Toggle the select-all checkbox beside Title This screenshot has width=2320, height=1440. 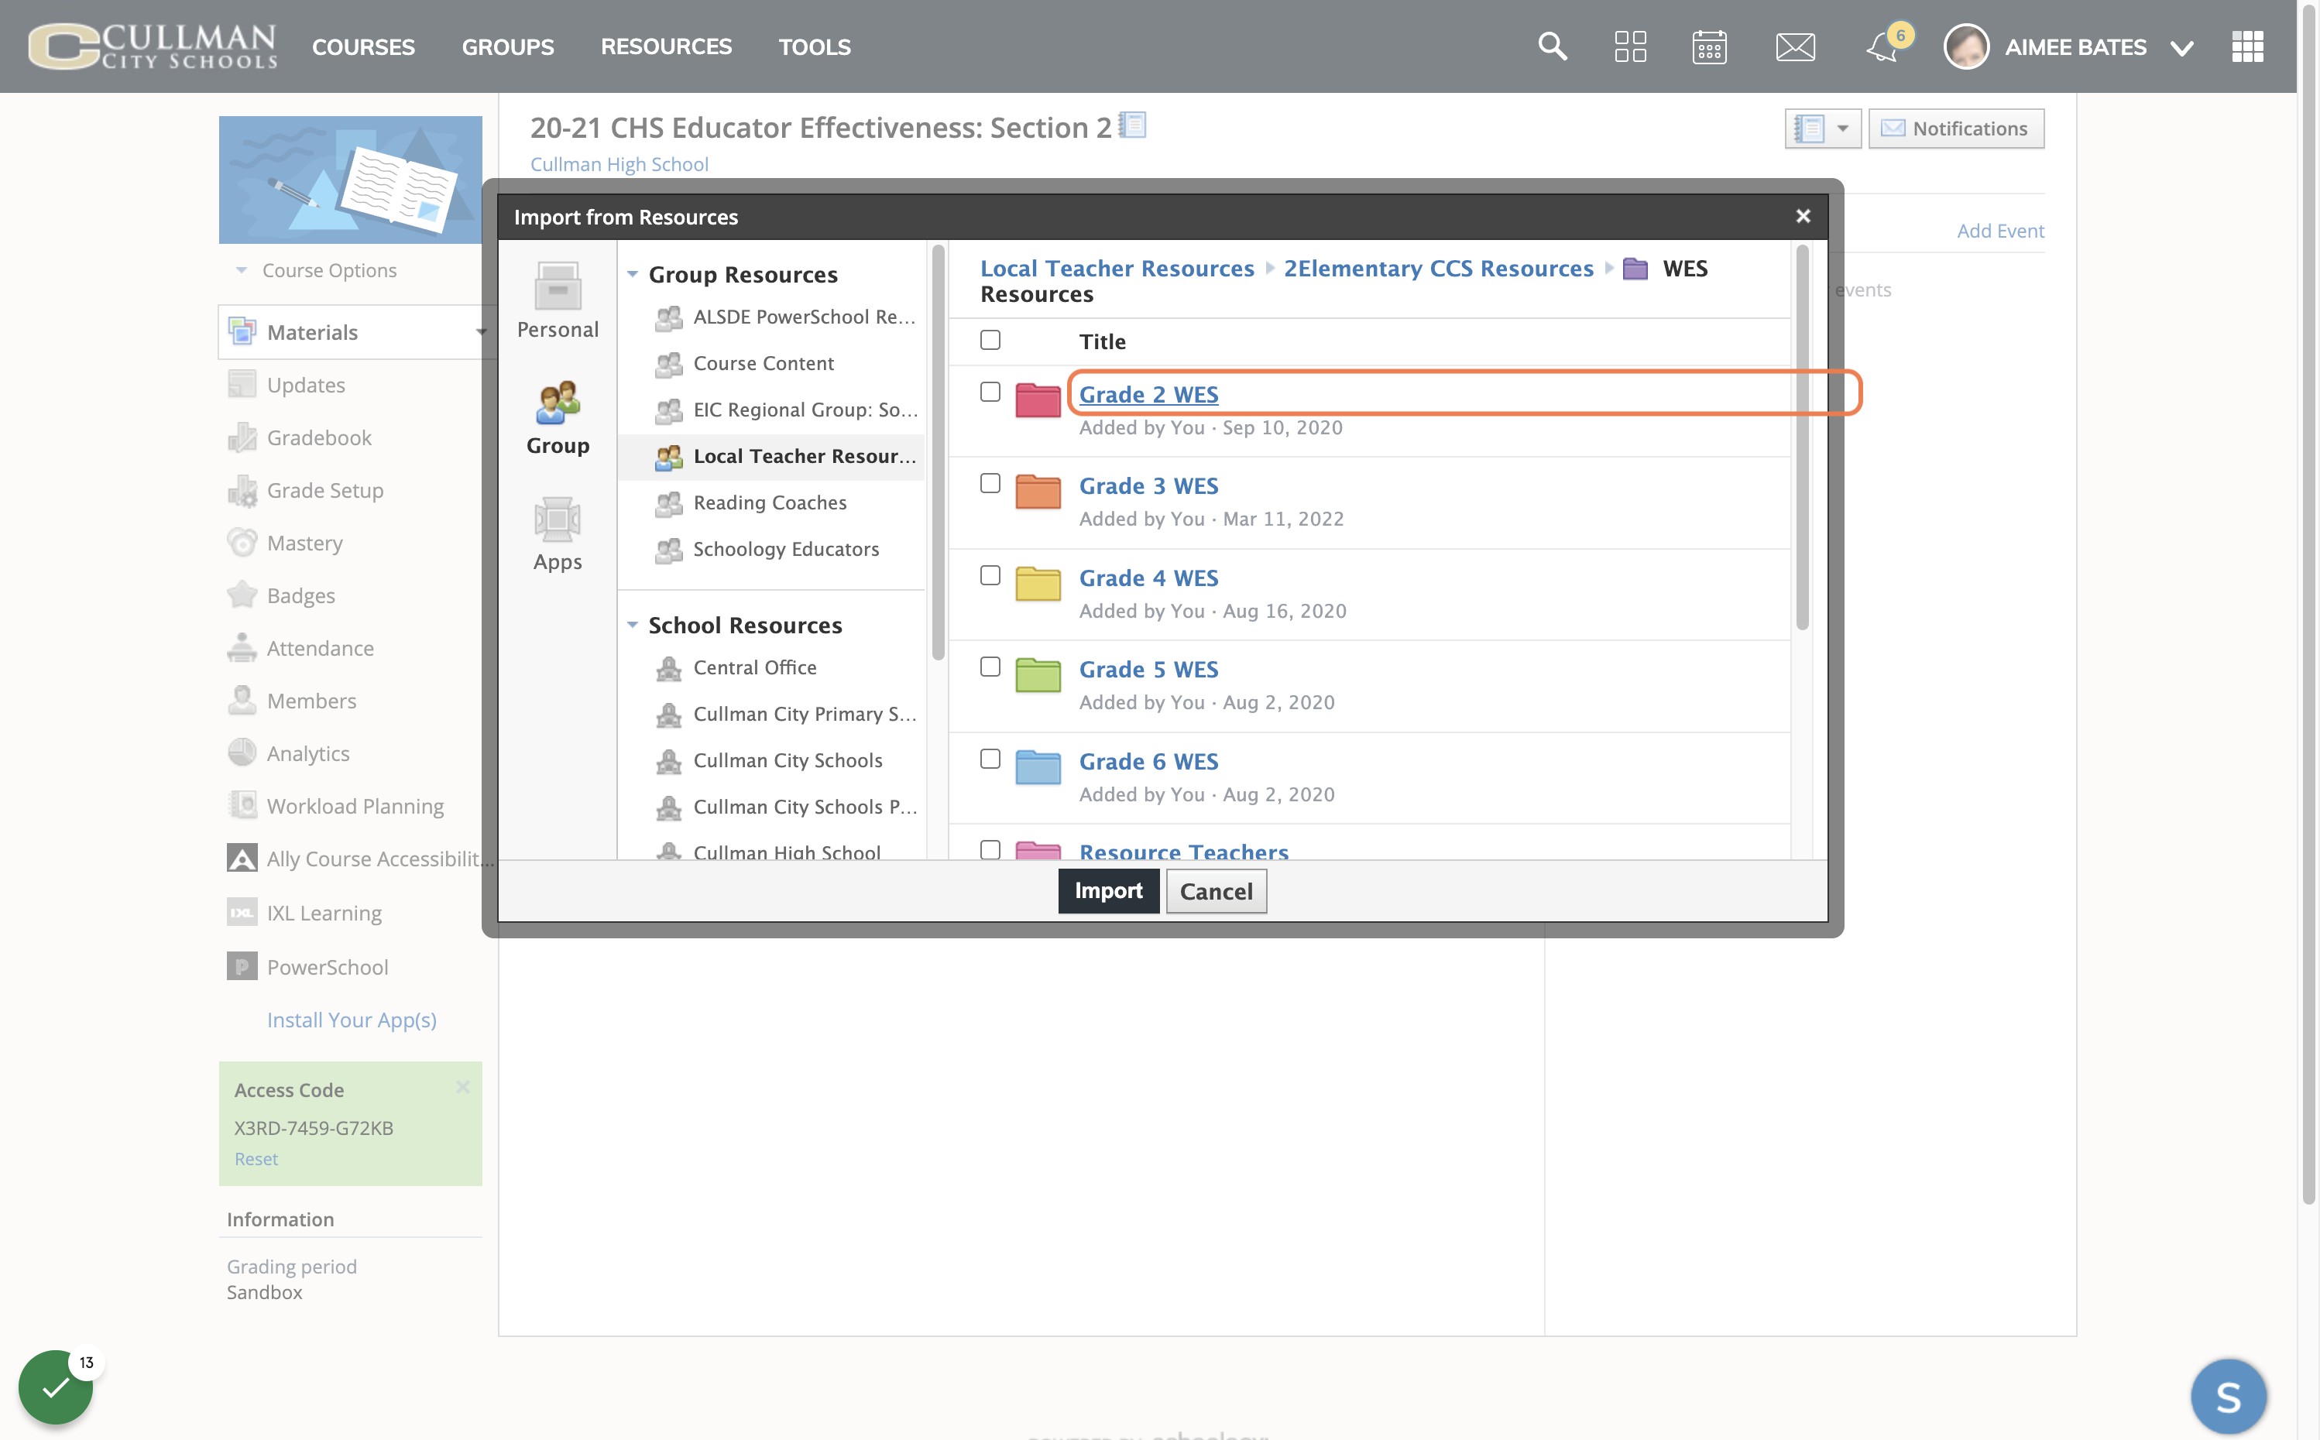[x=990, y=340]
